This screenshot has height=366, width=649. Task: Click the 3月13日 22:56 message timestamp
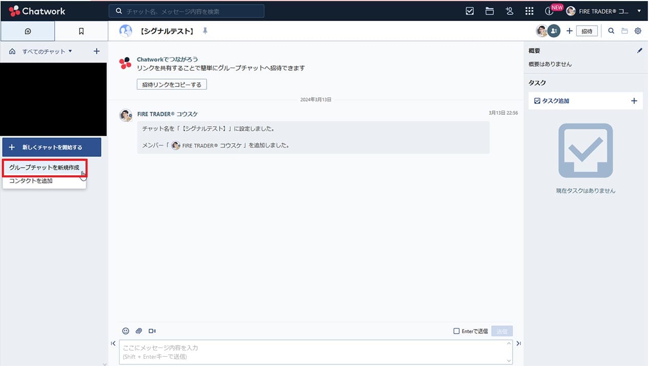coord(503,113)
